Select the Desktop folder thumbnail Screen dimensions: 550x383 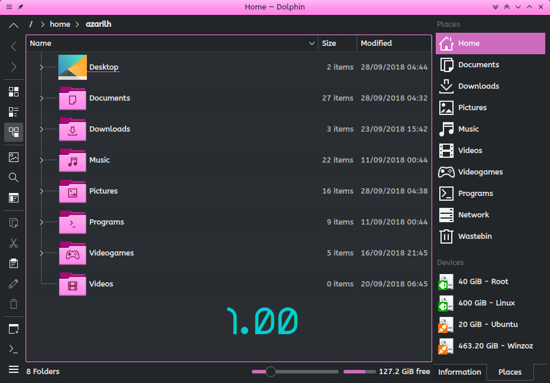tap(73, 67)
